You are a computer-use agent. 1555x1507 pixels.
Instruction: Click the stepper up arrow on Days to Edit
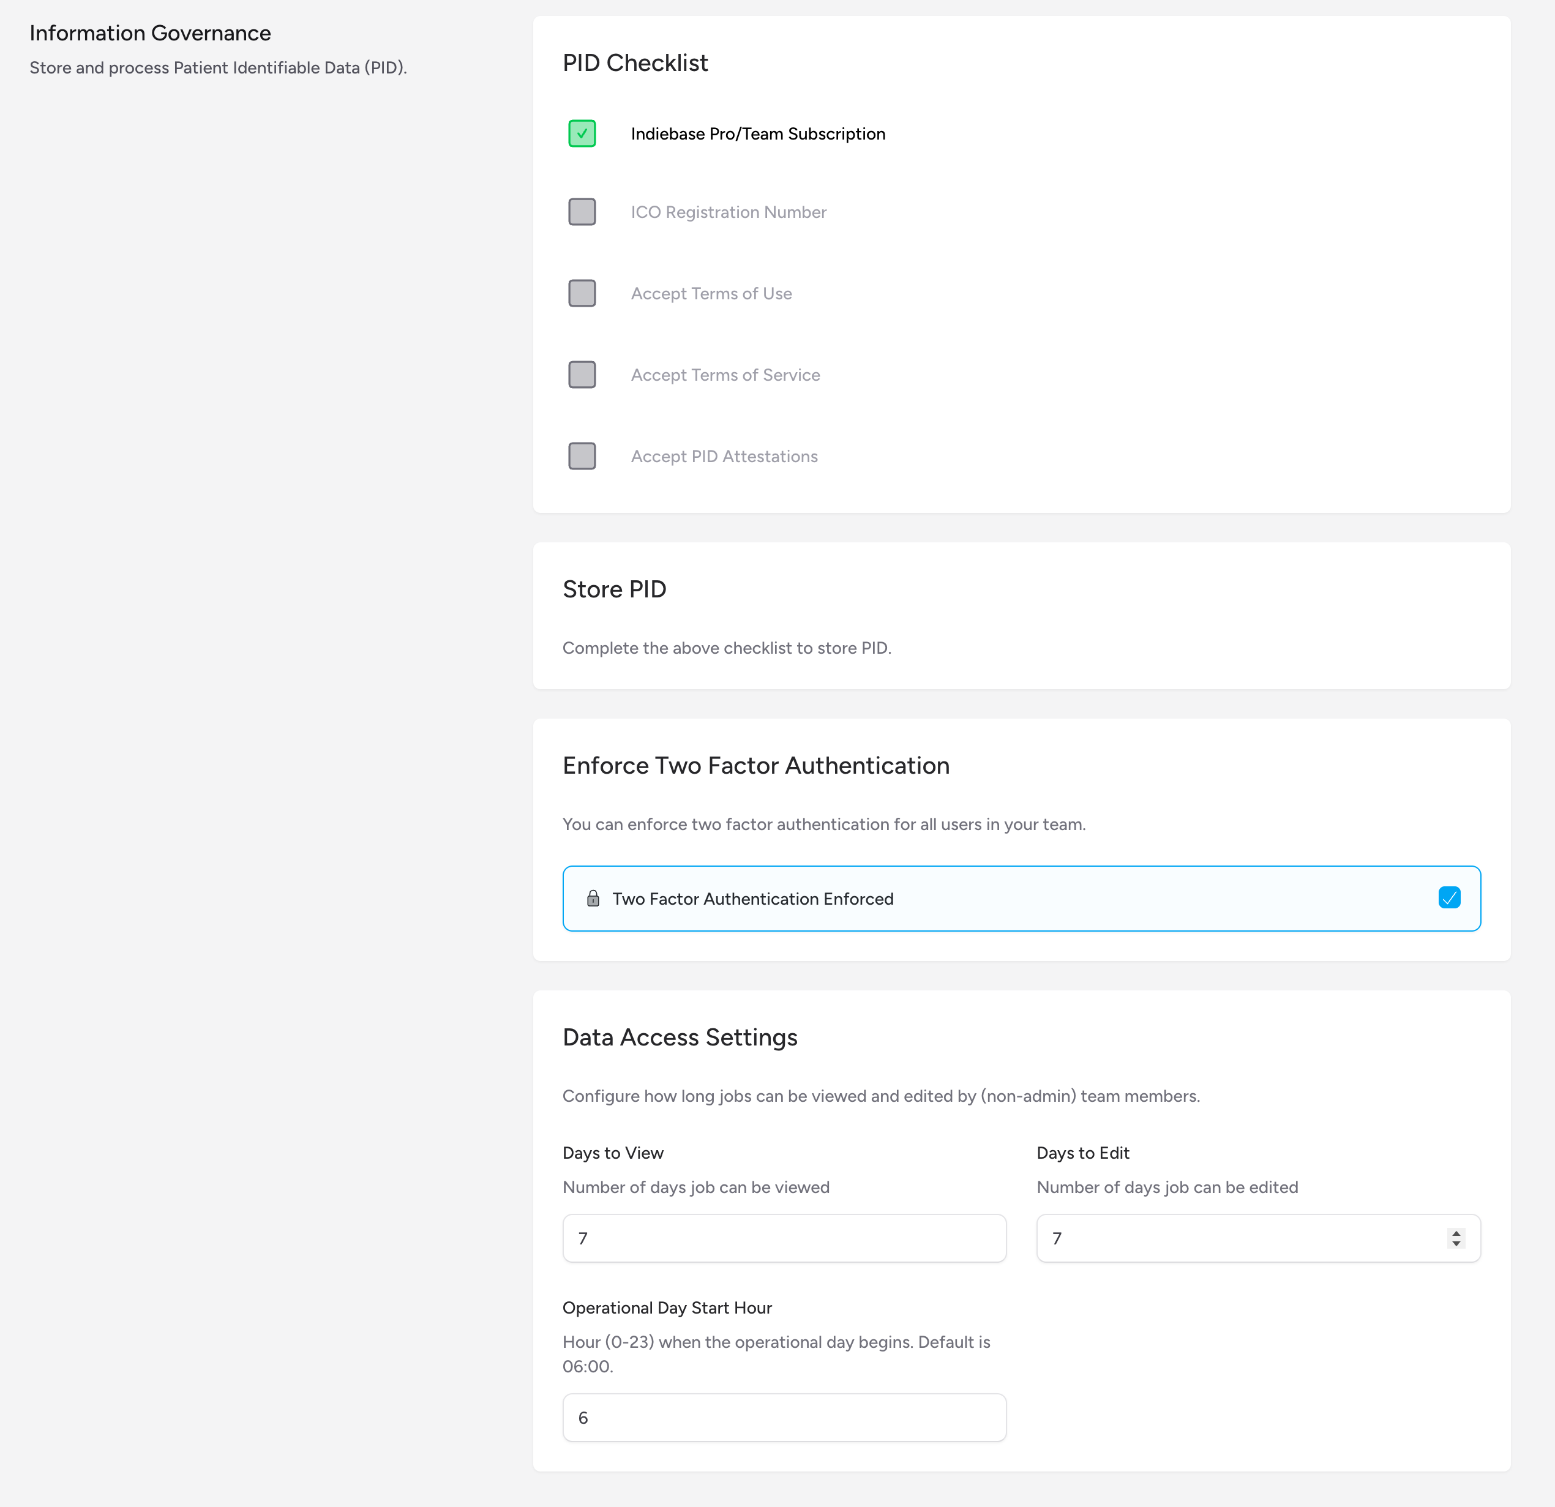pyautogui.click(x=1455, y=1233)
